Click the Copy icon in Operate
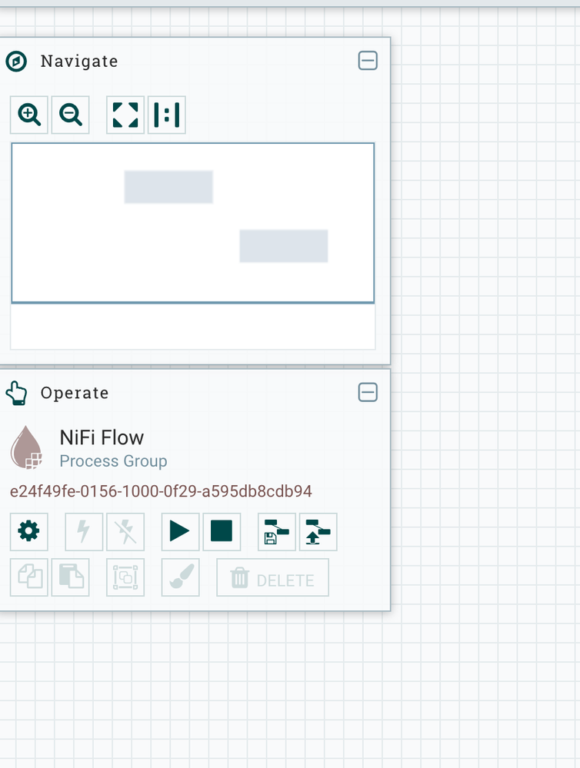 (x=29, y=577)
